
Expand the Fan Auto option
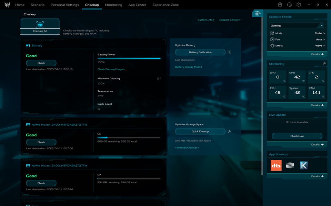[x=320, y=39]
